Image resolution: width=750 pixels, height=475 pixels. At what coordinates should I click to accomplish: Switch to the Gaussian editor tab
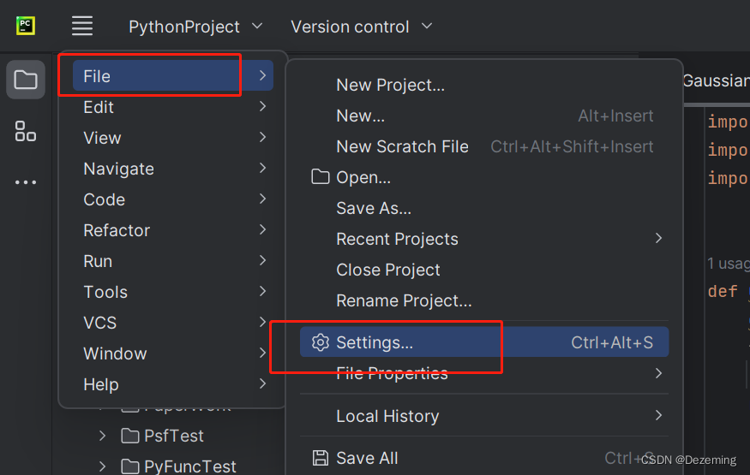716,80
